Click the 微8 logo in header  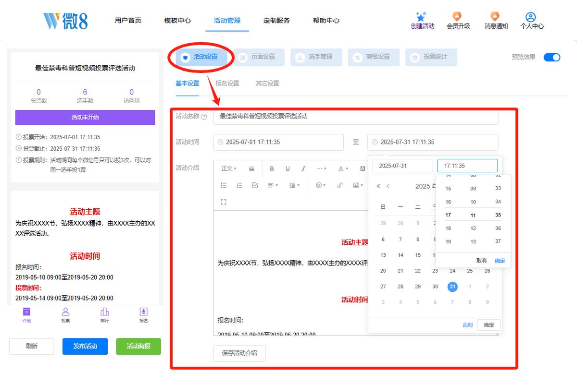65,20
